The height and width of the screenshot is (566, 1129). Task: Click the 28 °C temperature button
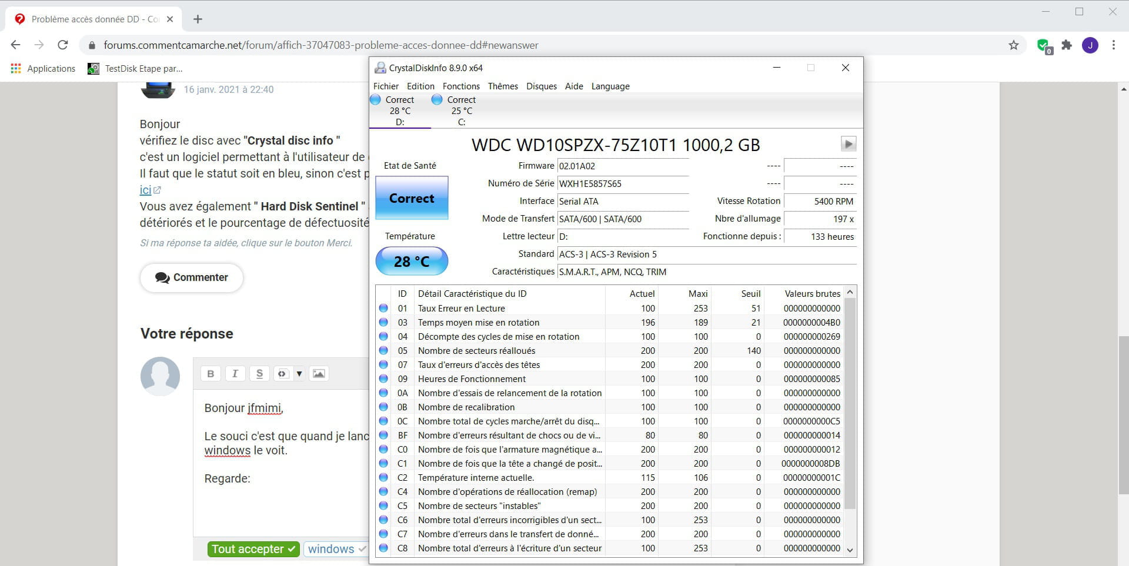(x=412, y=262)
